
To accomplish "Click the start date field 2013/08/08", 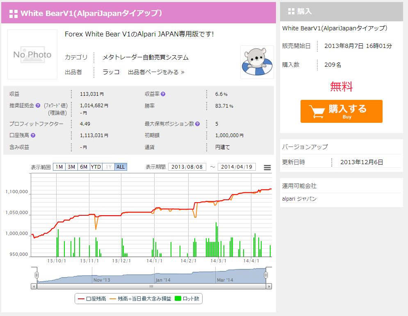I will [x=187, y=167].
